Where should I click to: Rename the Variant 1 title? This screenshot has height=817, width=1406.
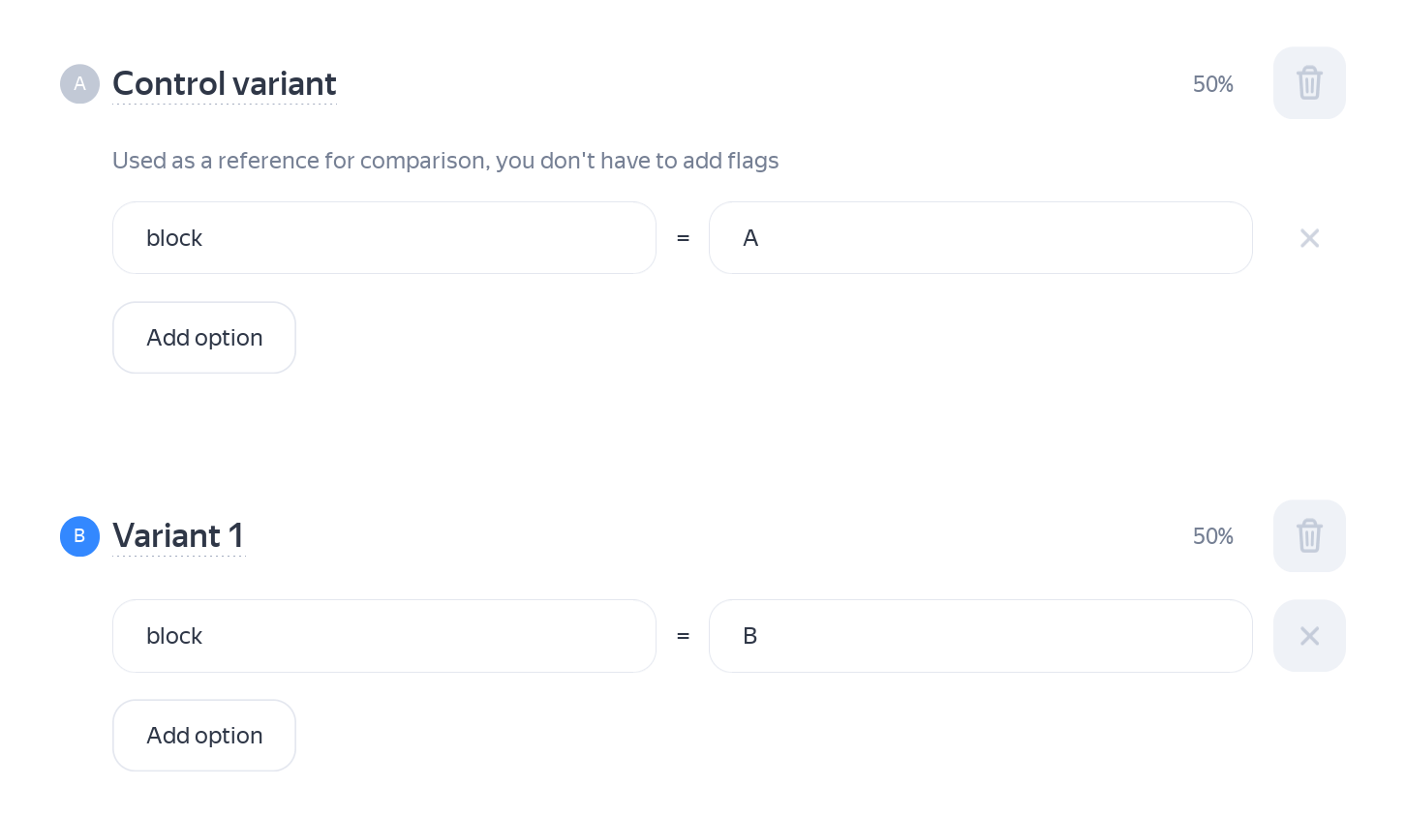(178, 536)
